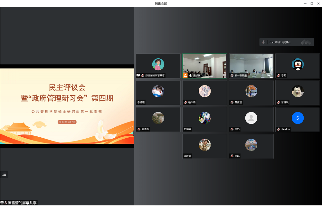Click the muted mic icon beside 曾雅琪
Viewport: 322px width, 206px height.
click(x=279, y=103)
